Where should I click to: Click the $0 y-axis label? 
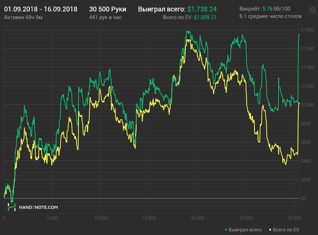303,198
